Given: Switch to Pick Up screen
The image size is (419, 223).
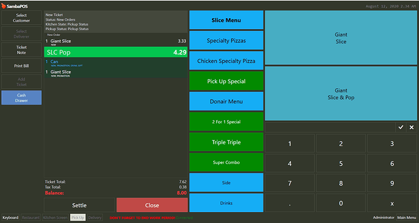Looking at the screenshot, I should 78,218.
